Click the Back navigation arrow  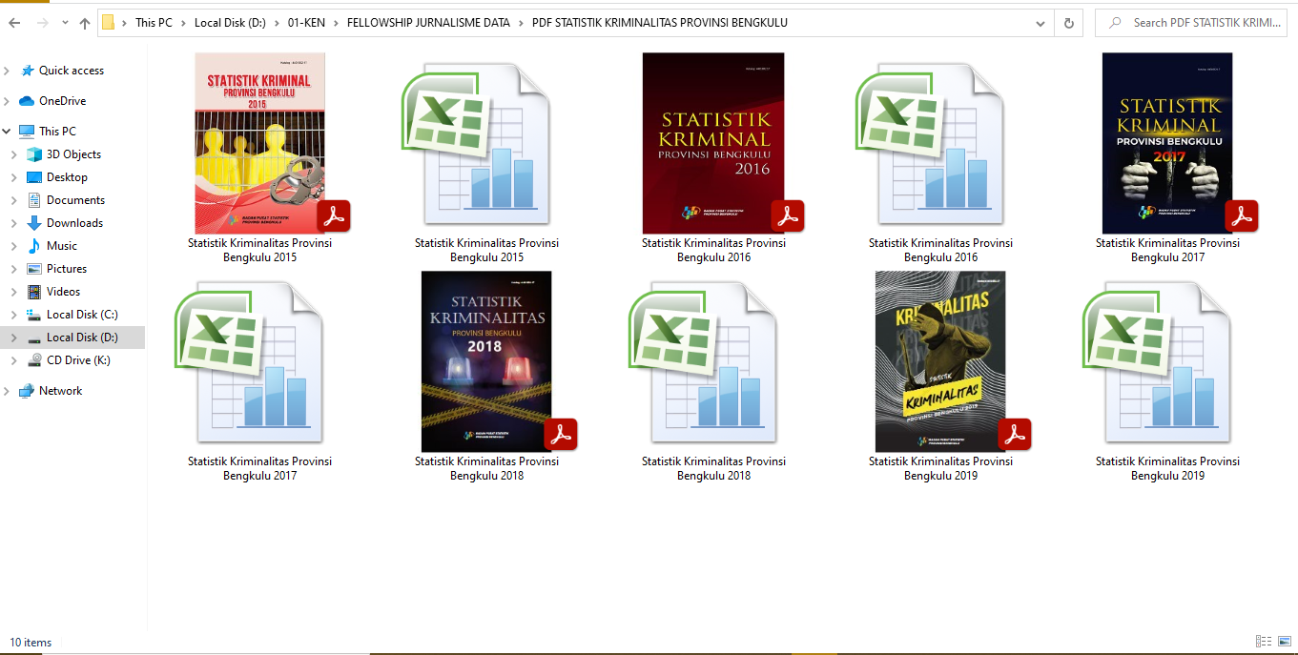point(14,23)
